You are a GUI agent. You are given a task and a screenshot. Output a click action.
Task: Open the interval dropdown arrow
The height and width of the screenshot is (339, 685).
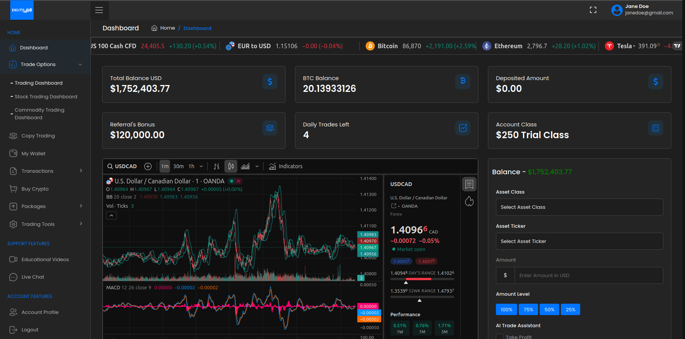pos(201,166)
